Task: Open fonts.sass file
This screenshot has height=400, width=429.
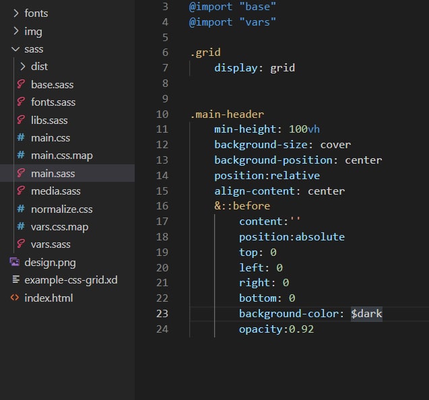Action: click(x=53, y=102)
